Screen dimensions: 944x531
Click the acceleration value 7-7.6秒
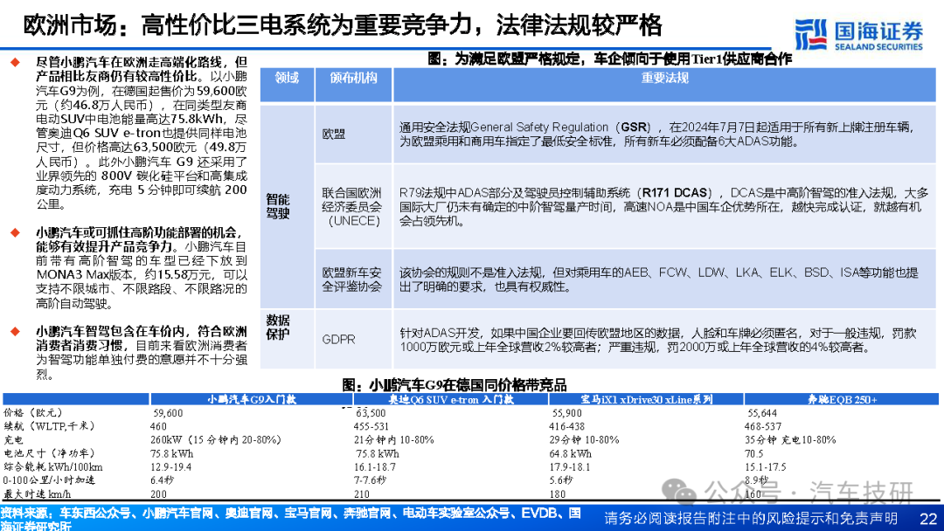370,480
